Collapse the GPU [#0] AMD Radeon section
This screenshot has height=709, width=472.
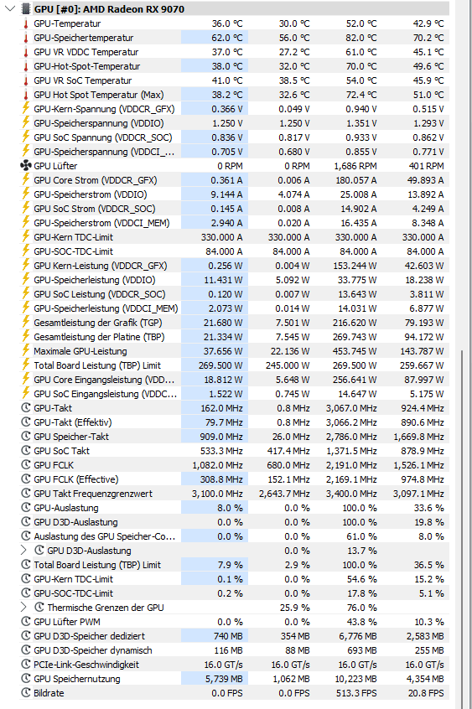tap(10, 8)
